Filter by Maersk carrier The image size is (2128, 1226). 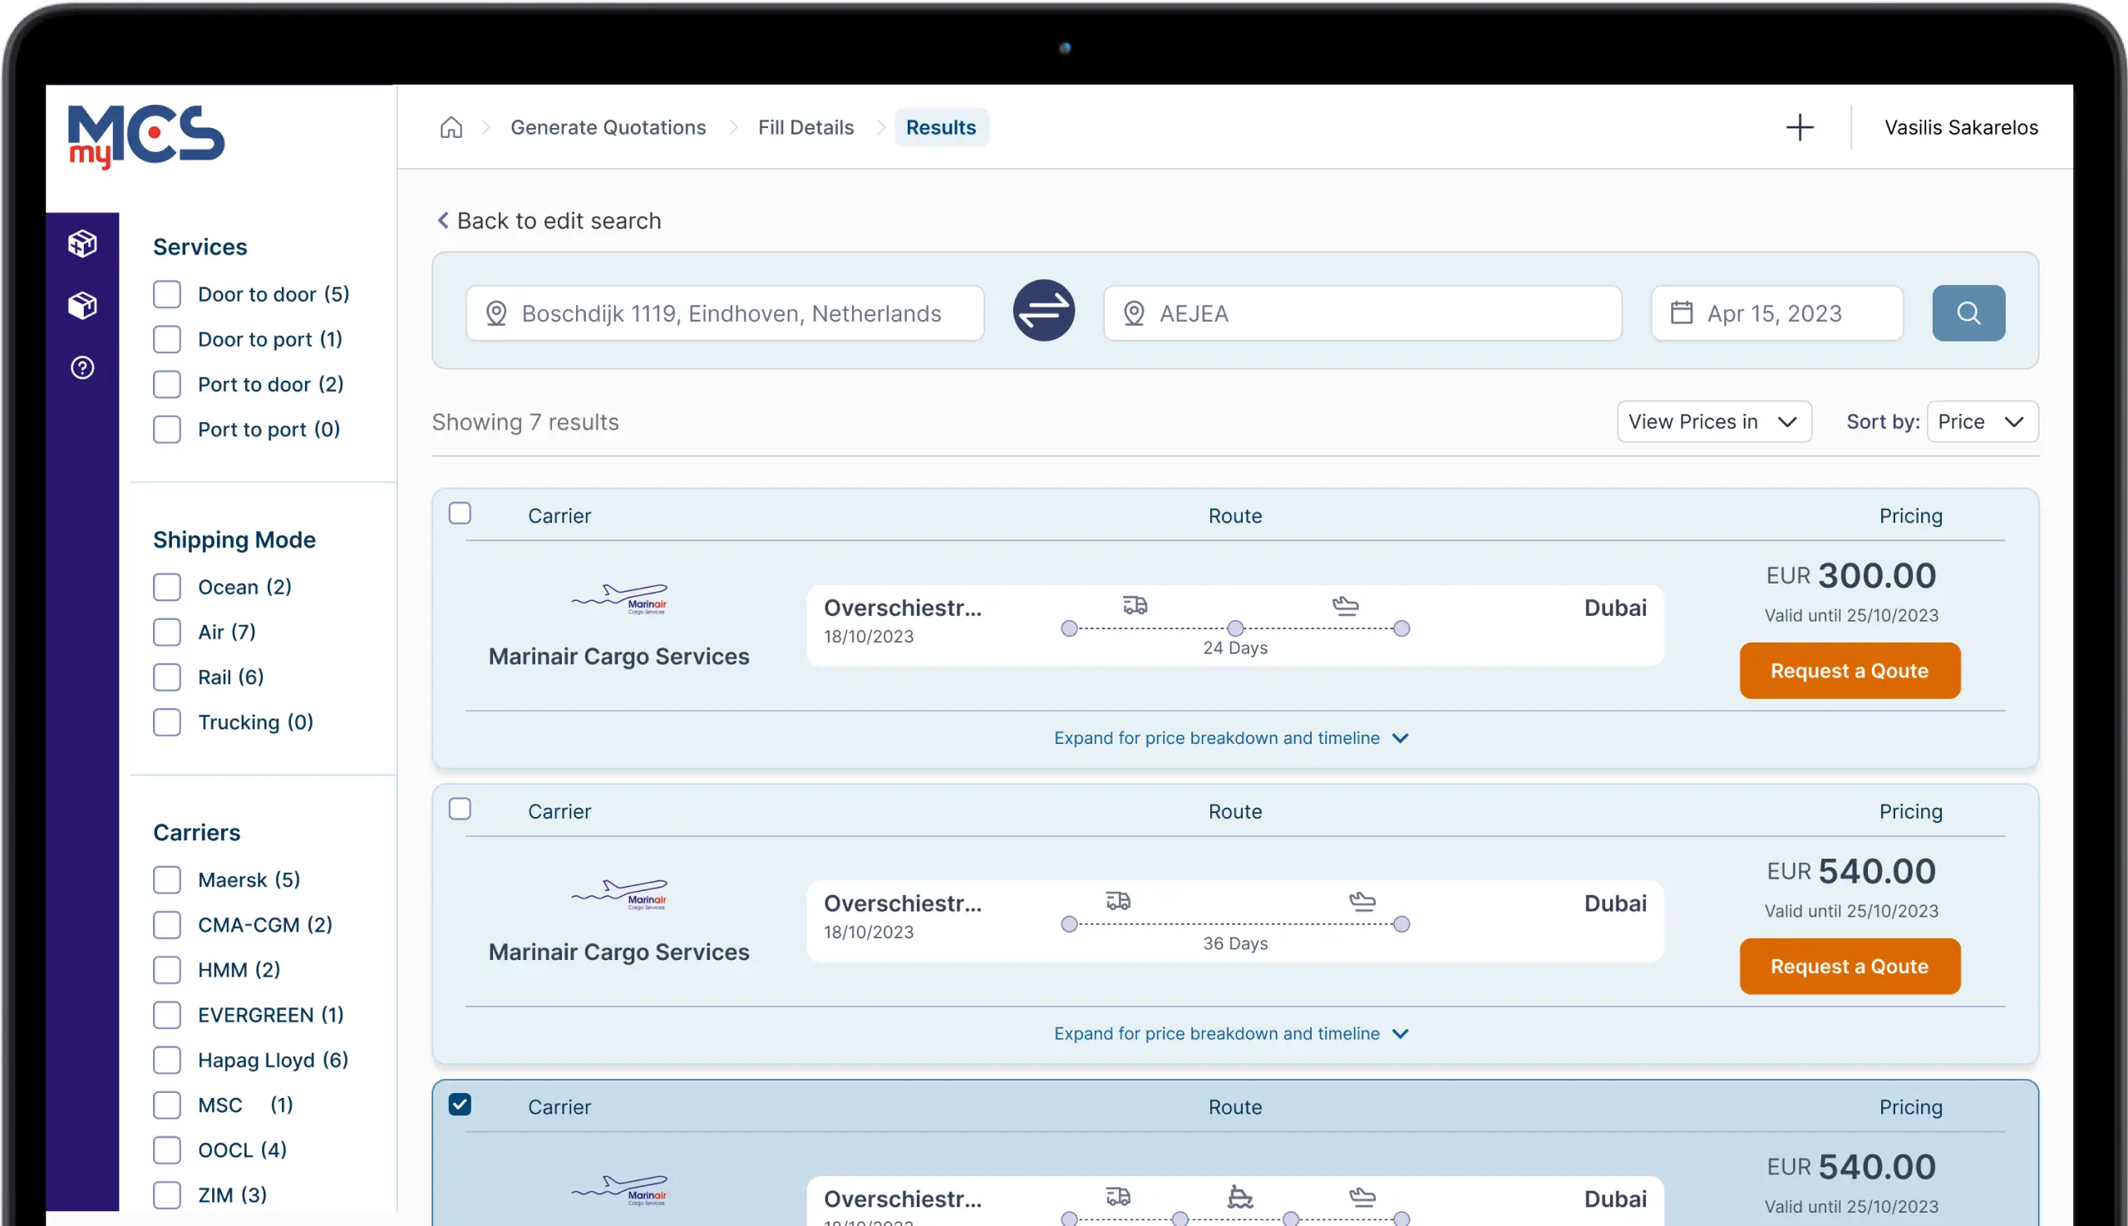pos(167,880)
